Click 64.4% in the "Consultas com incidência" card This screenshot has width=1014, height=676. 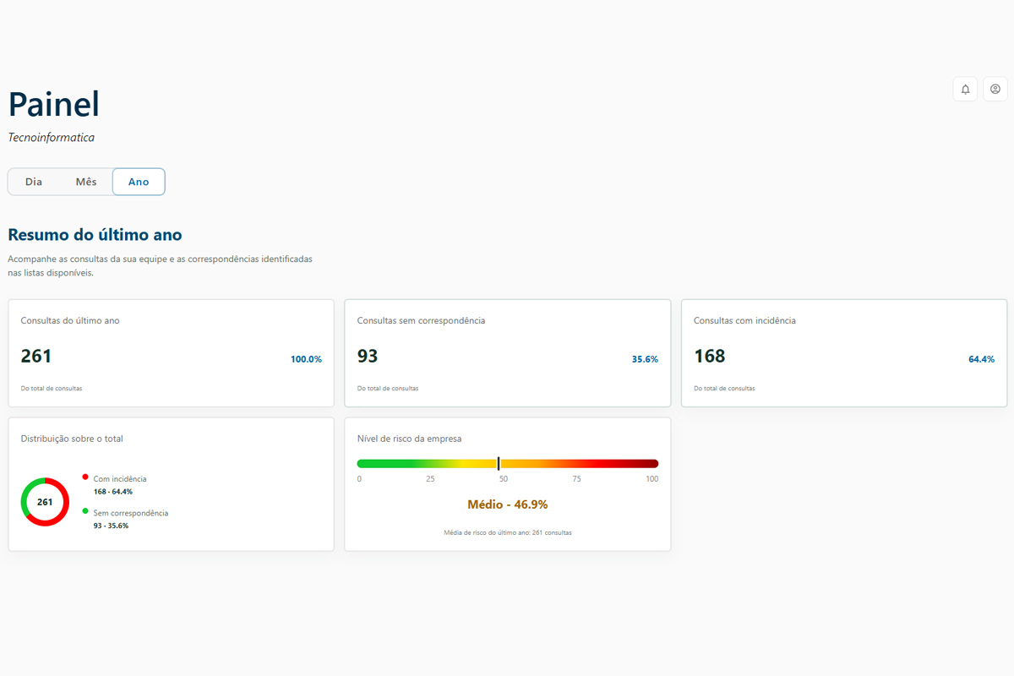pyautogui.click(x=981, y=359)
